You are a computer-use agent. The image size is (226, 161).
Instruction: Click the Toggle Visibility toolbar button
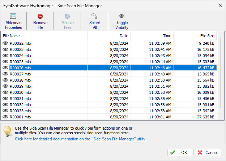pyautogui.click(x=121, y=21)
